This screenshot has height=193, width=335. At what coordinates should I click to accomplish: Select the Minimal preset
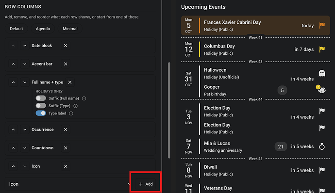70,29
